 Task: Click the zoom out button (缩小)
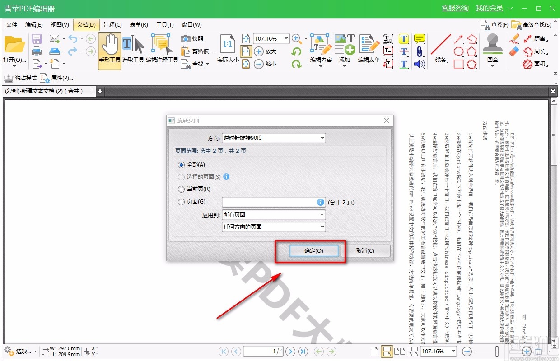pyautogui.click(x=265, y=64)
